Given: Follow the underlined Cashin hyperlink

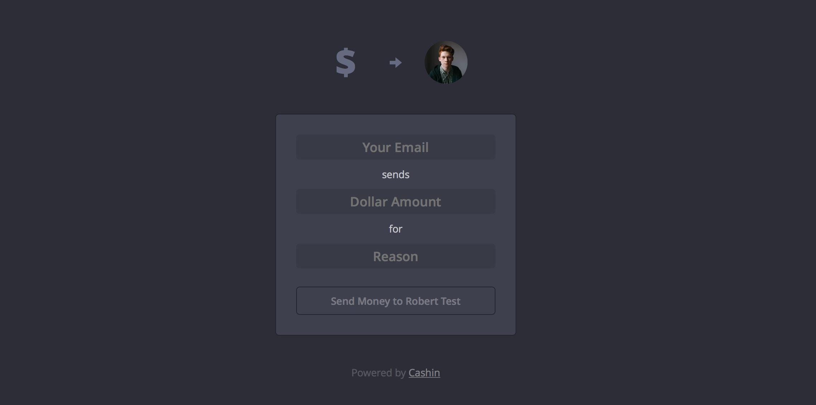Looking at the screenshot, I should pos(424,373).
